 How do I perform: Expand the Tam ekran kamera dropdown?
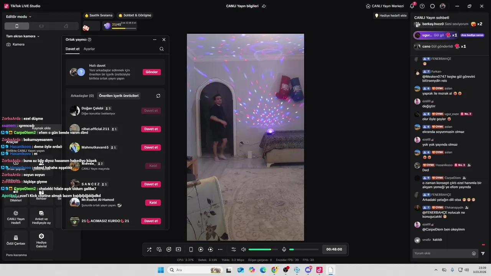coord(23,36)
